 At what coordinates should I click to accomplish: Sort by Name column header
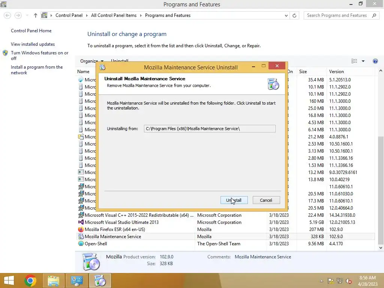83,72
